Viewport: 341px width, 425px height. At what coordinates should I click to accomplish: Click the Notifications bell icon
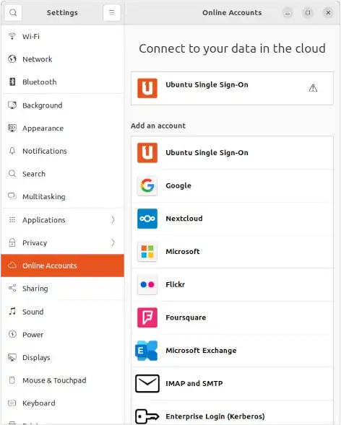click(12, 151)
